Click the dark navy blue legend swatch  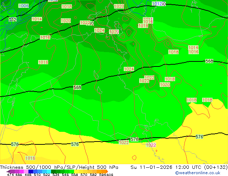click(x=31, y=171)
